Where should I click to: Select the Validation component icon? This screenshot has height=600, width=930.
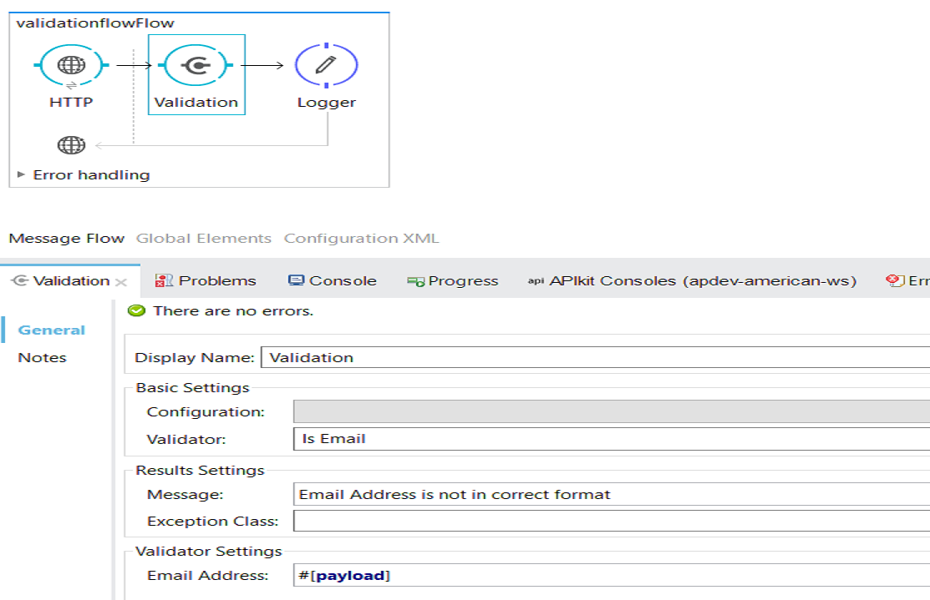[x=196, y=65]
